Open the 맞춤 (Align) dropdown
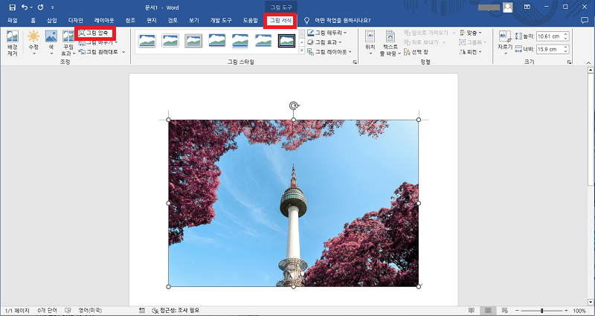The height and width of the screenshot is (316, 595). pyautogui.click(x=471, y=33)
